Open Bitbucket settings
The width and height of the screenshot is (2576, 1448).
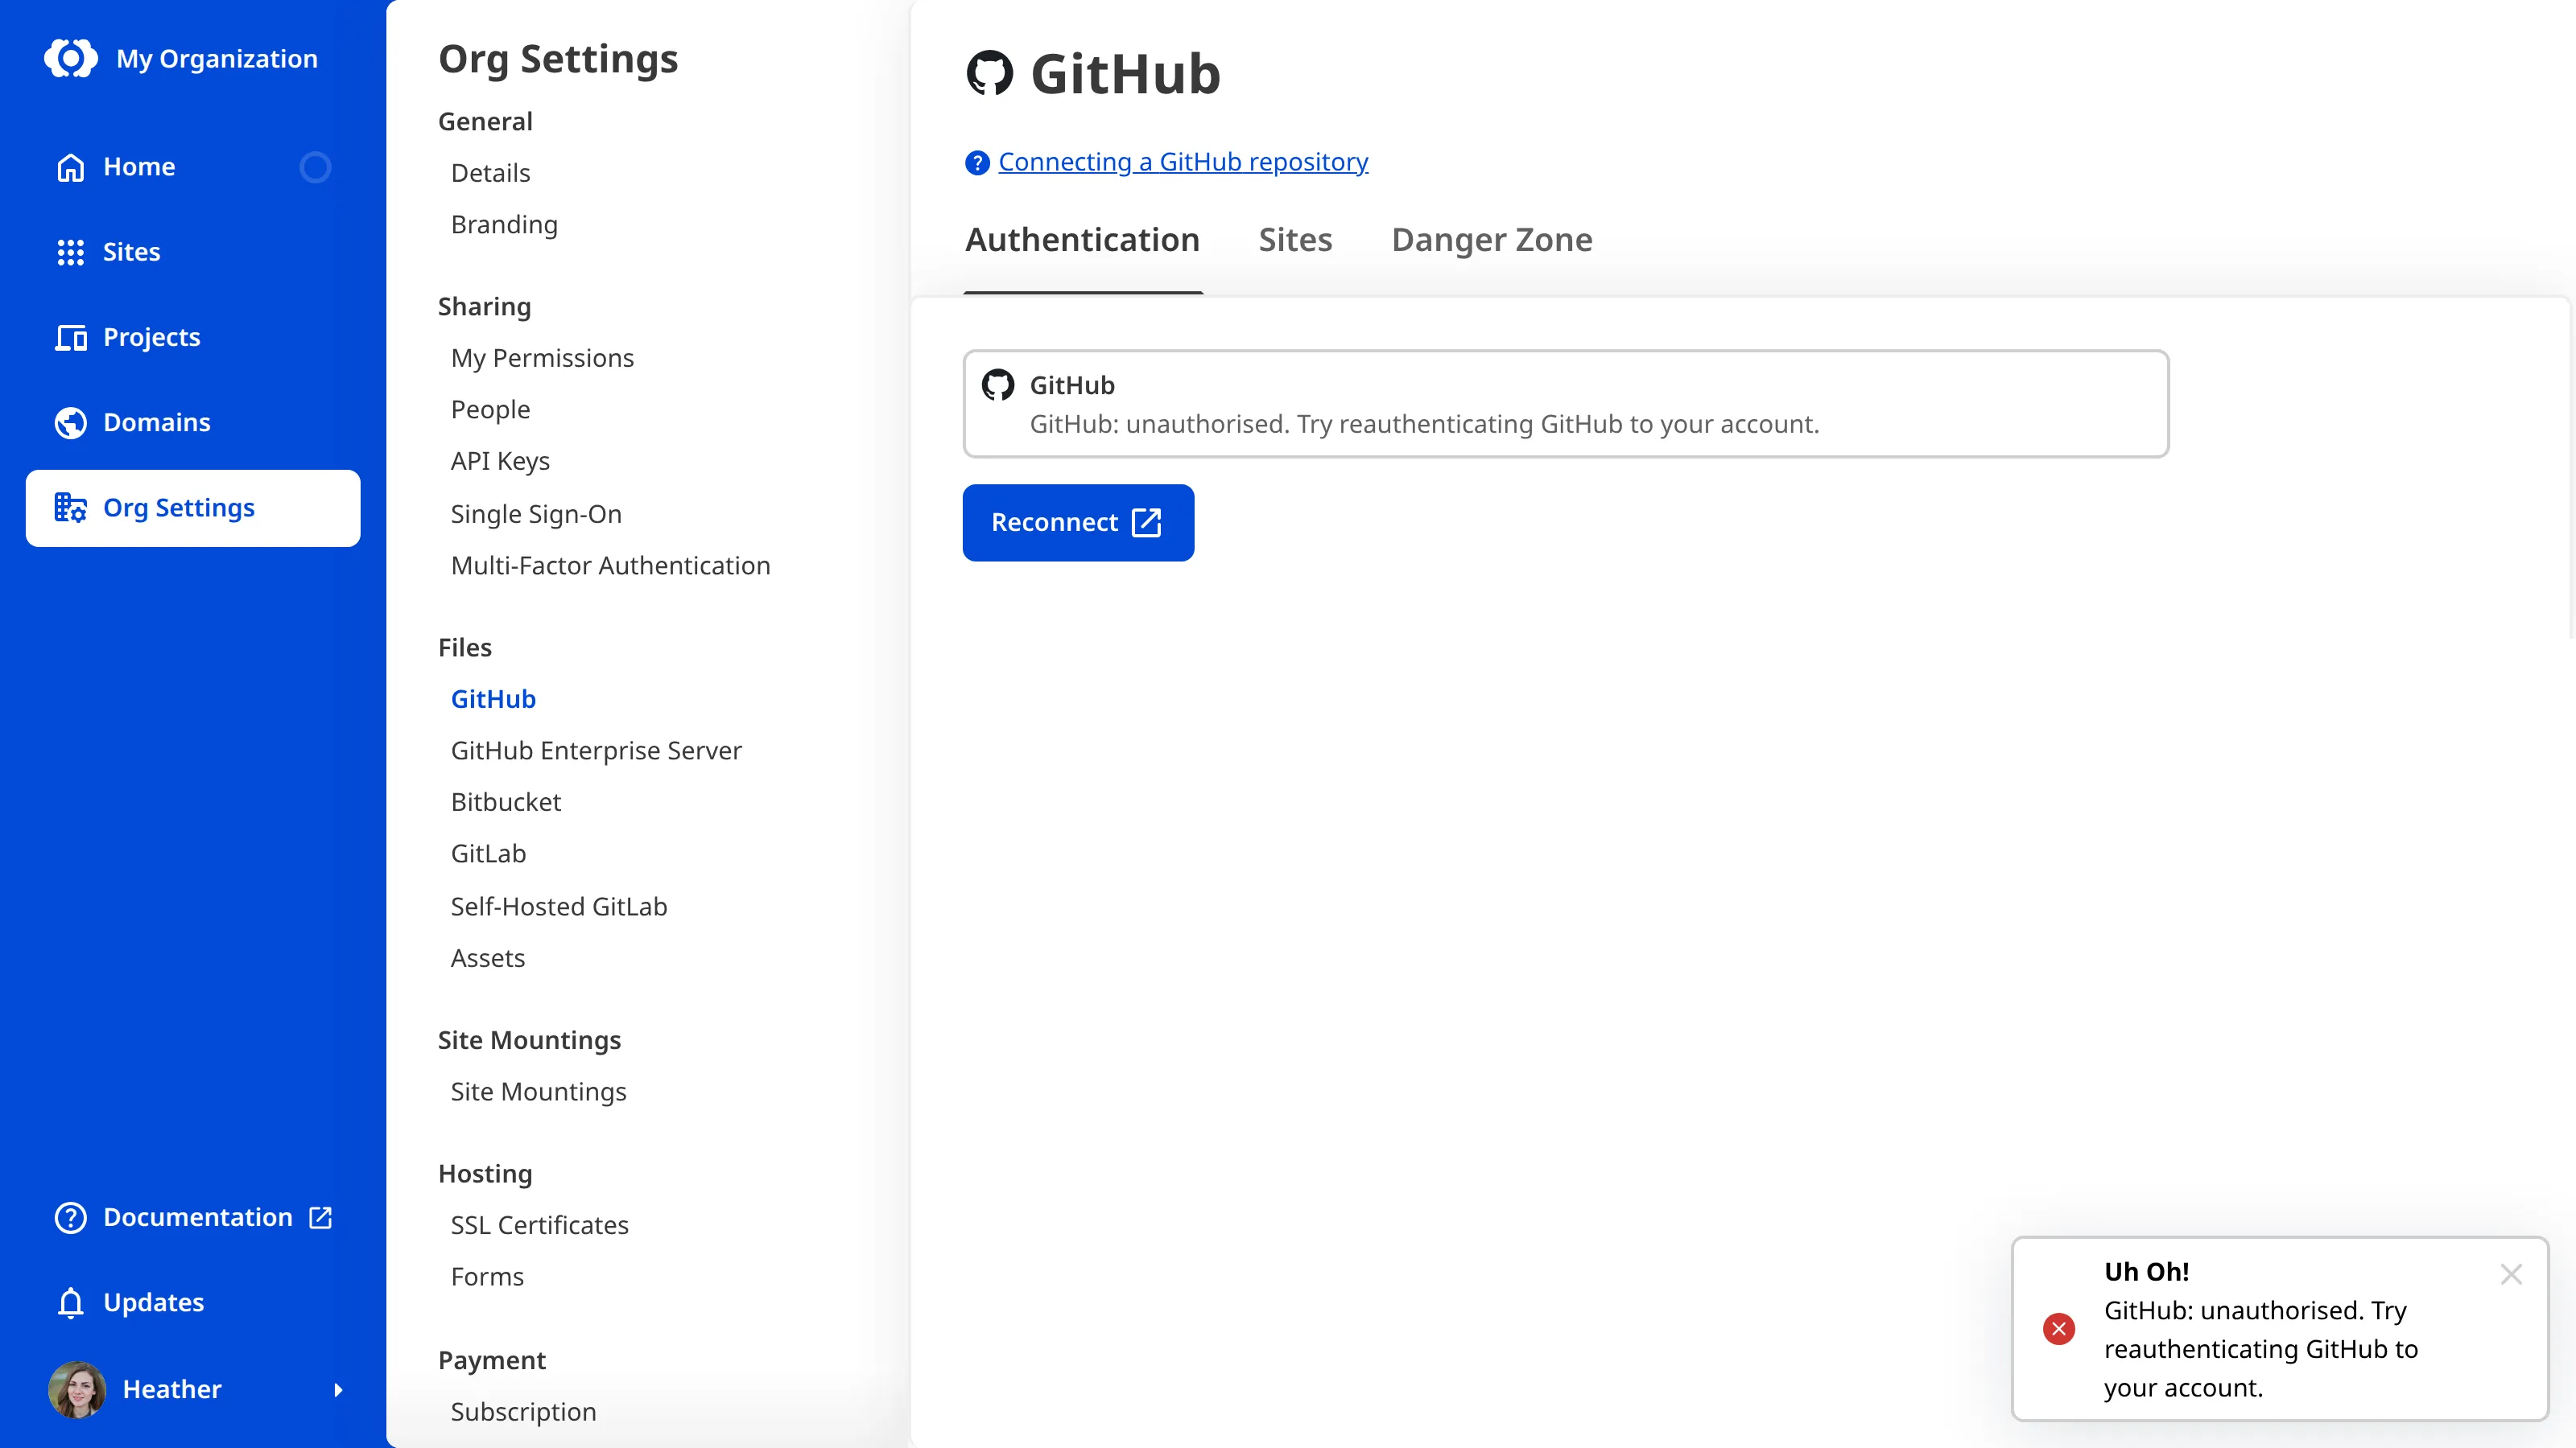(x=506, y=803)
